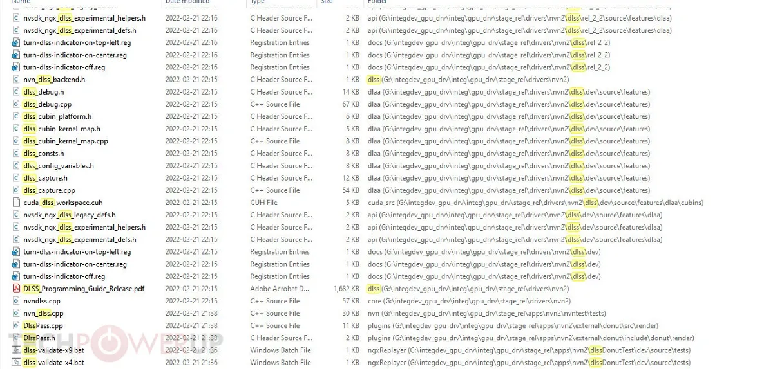Click the nvndlss.cpp file icon
This screenshot has height=369, width=773.
[17, 301]
